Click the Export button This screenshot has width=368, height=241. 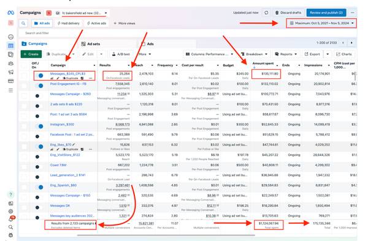[312, 54]
